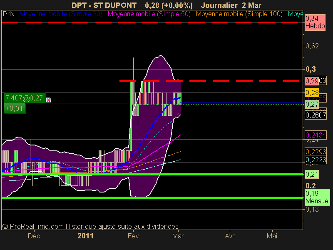Select the 7 407@0,27 order tag
The height and width of the screenshot is (250, 333).
(x=25, y=98)
